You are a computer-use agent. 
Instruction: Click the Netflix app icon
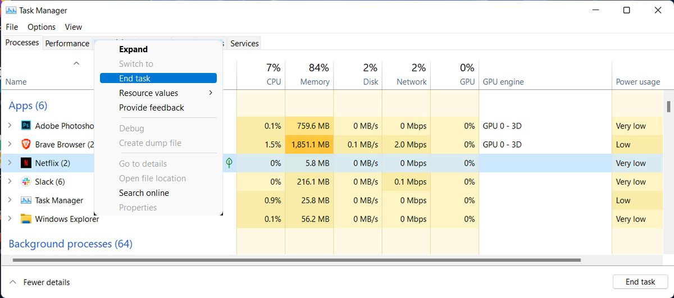click(x=26, y=163)
